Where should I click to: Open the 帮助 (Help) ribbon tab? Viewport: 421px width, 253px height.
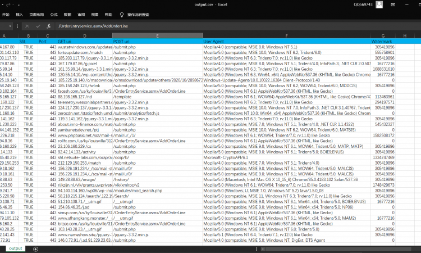coord(108,15)
